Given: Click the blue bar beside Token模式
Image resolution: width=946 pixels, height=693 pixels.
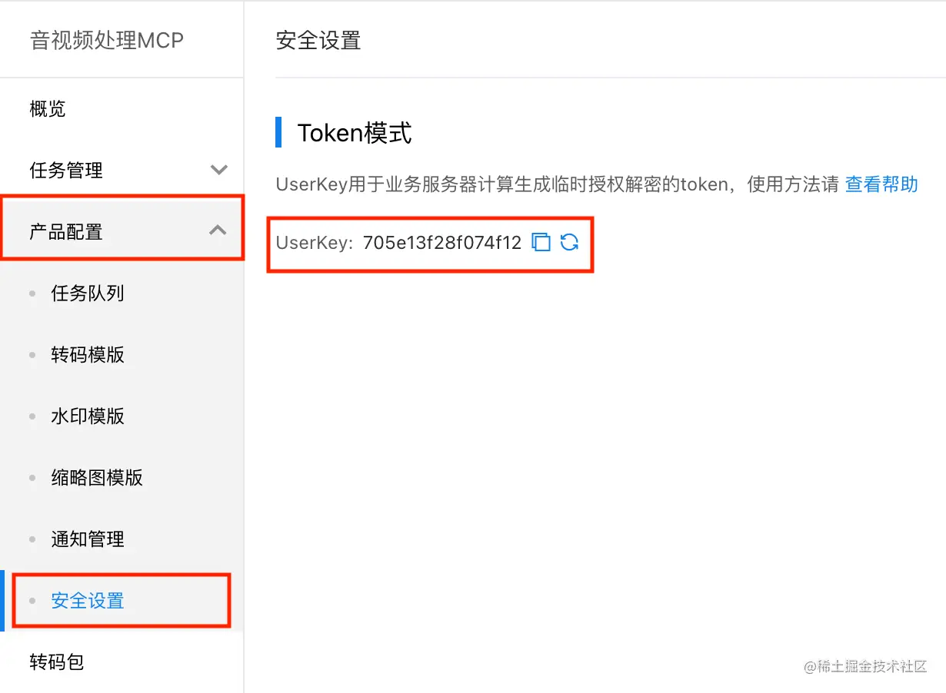Looking at the screenshot, I should [x=279, y=133].
